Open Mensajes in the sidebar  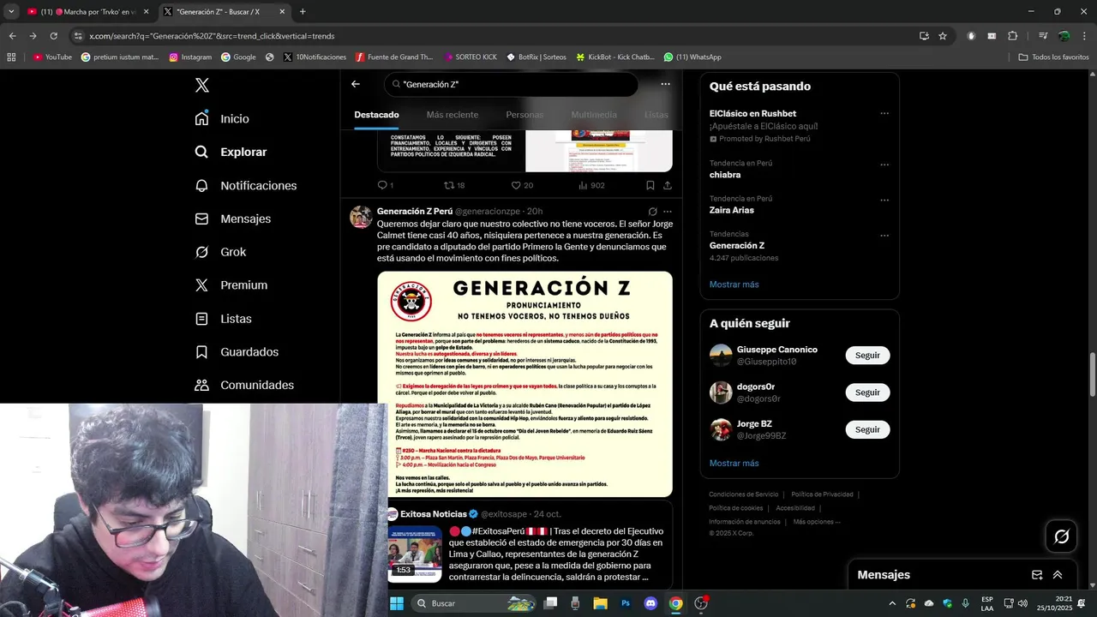(x=232, y=219)
